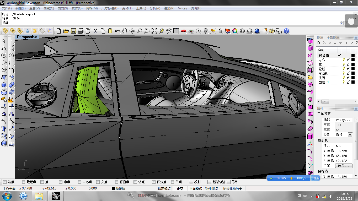Viewport: 358px width, 201px height.
Task: Open a file with the folder icon
Action: [x=66, y=31]
